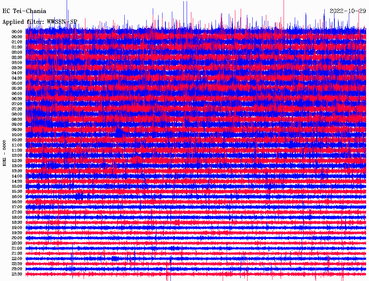Select the 19:00 time label
Viewport: 369px width, 281px height.
tap(17, 228)
